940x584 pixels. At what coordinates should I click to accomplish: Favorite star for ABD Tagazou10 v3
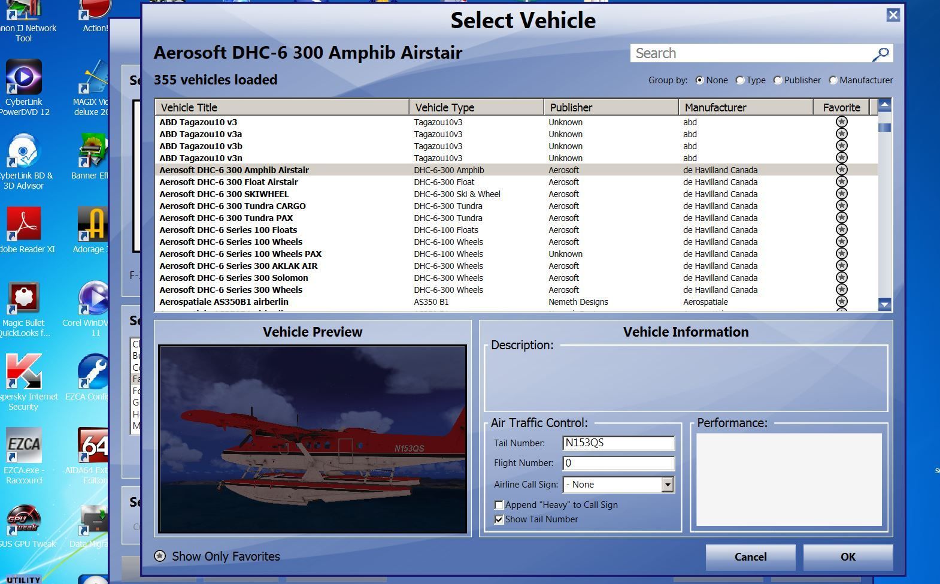tap(841, 122)
